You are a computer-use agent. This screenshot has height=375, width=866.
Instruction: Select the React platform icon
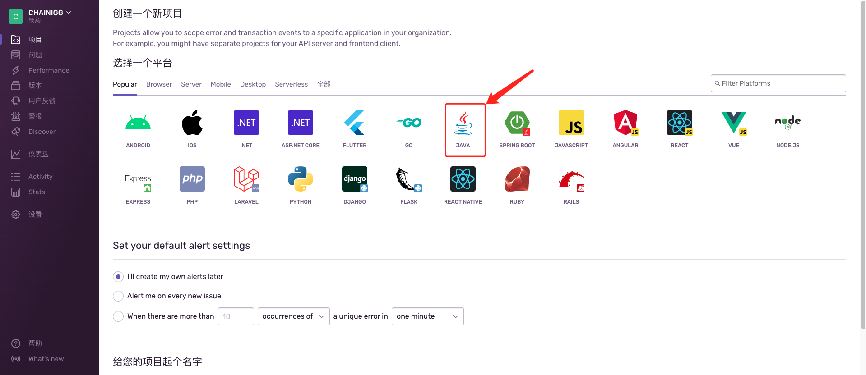(680, 123)
